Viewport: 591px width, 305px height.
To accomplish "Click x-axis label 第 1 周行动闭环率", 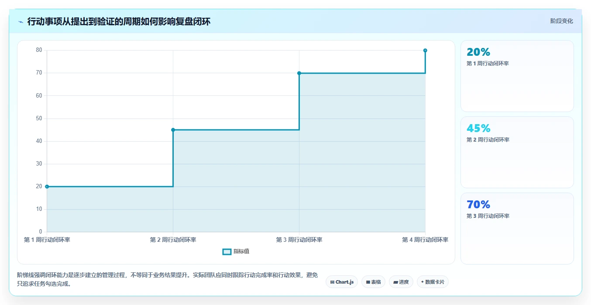I will tap(47, 240).
